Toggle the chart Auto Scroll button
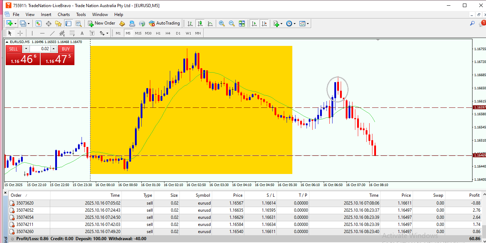This screenshot has height=243, width=486. [254, 23]
